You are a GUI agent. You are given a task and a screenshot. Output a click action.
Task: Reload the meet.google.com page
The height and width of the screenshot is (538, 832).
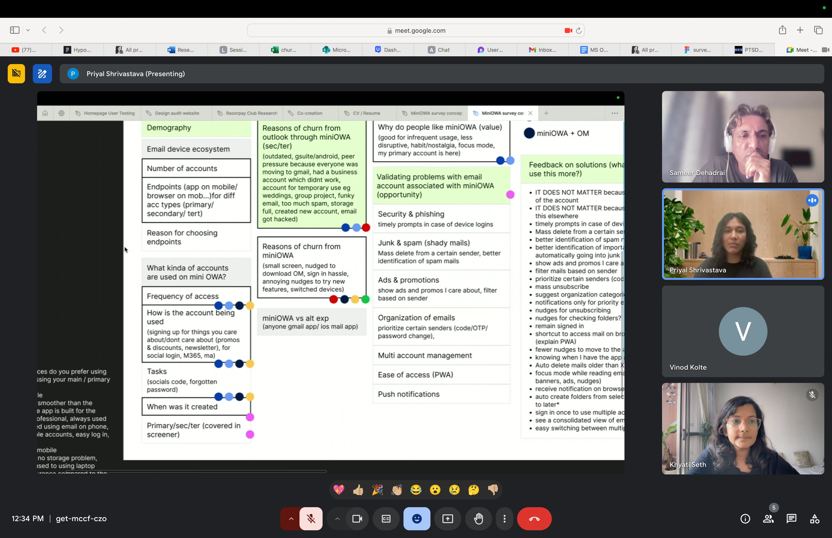pyautogui.click(x=578, y=31)
